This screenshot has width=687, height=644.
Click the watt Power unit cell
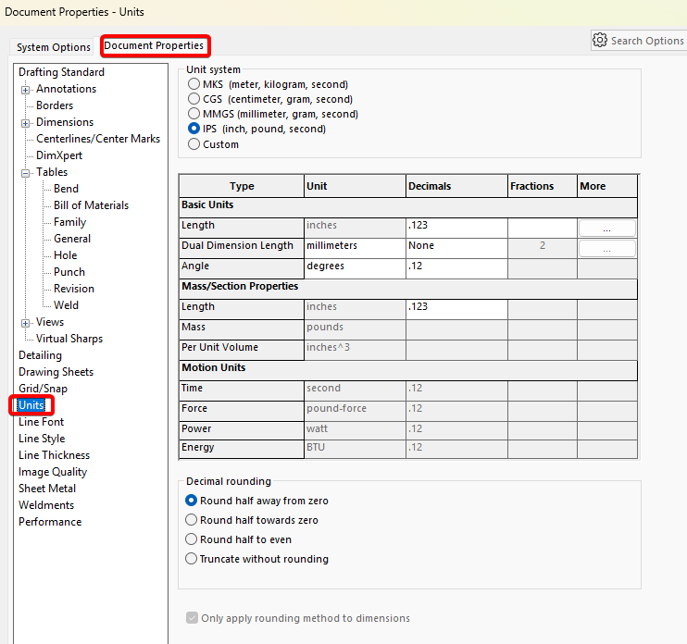(x=355, y=430)
